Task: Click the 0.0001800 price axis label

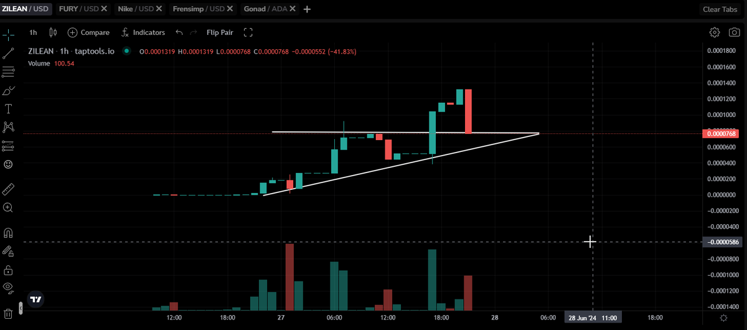Action: tap(720, 51)
